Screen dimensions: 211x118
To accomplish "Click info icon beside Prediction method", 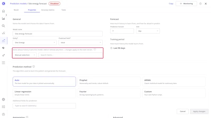I will point(34,67).
